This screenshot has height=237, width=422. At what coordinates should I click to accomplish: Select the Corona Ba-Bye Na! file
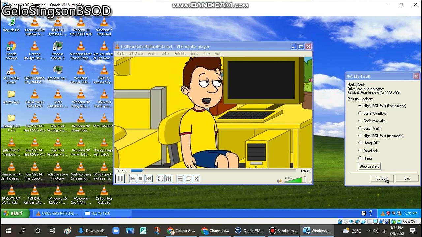pyautogui.click(x=35, y=51)
